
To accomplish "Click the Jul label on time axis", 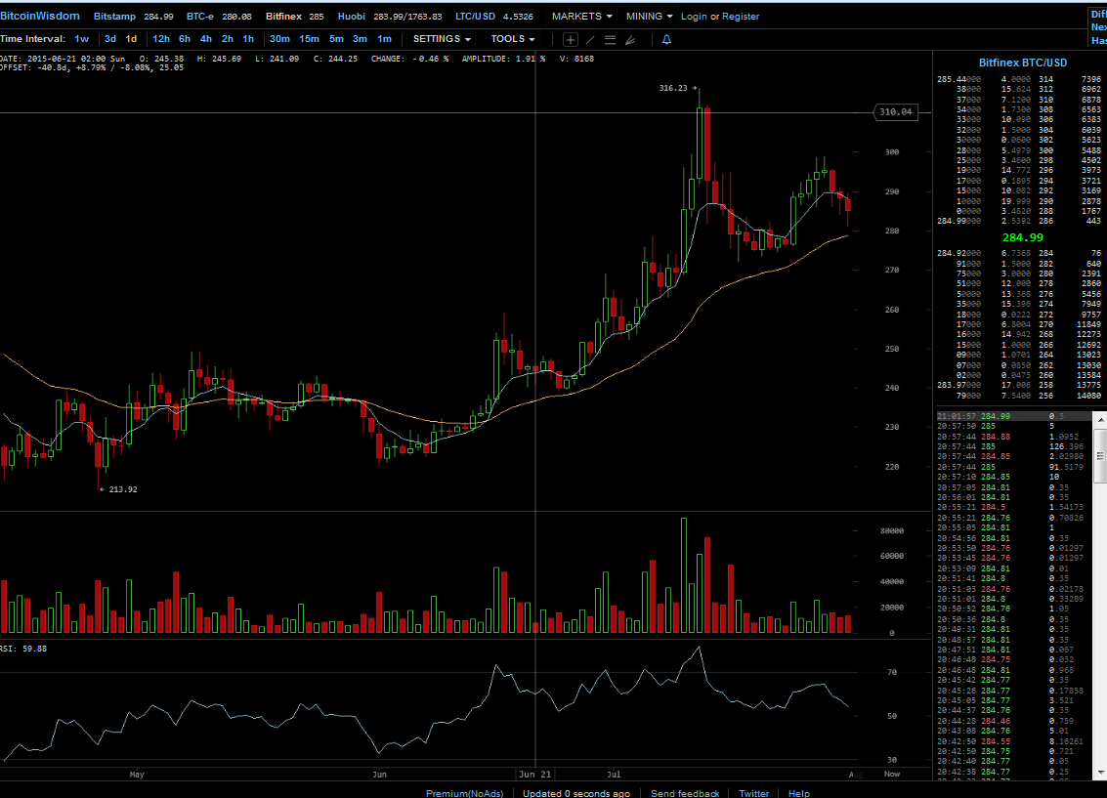I will [614, 774].
